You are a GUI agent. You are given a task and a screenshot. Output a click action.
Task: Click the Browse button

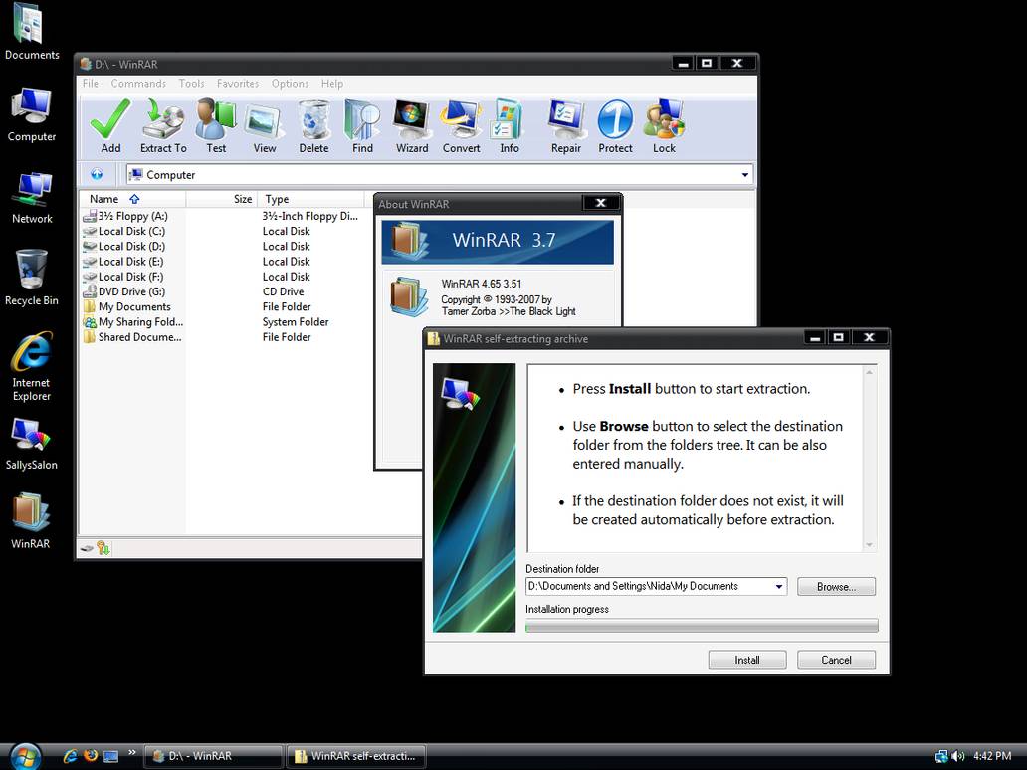point(835,586)
